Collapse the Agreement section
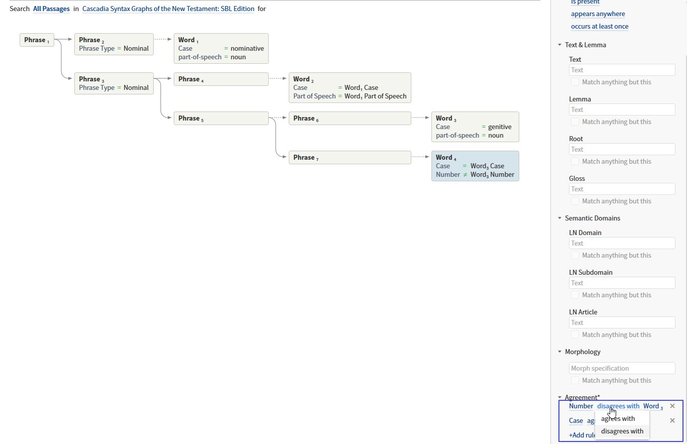Image resolution: width=687 pixels, height=444 pixels. (x=559, y=397)
